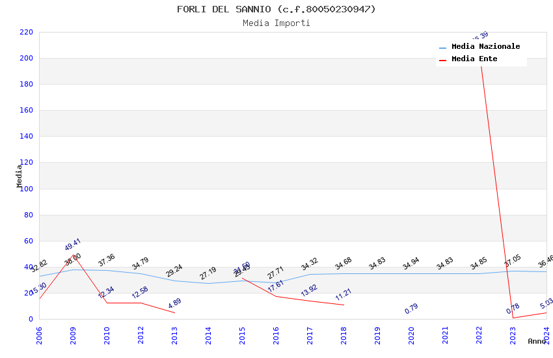Click the 29.24 data label
Screen dimensions: 553x358
[174, 271]
